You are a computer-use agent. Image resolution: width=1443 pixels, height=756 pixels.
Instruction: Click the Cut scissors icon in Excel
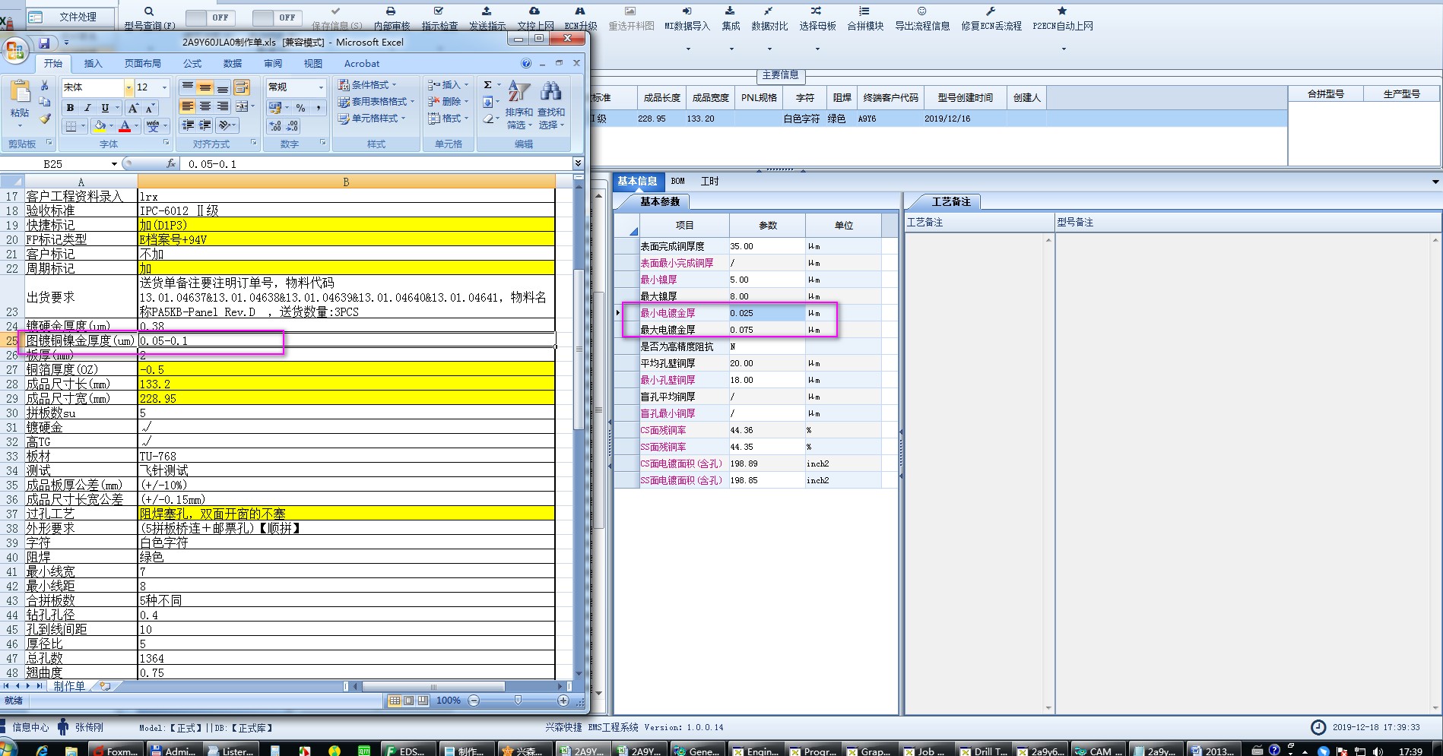click(x=45, y=85)
